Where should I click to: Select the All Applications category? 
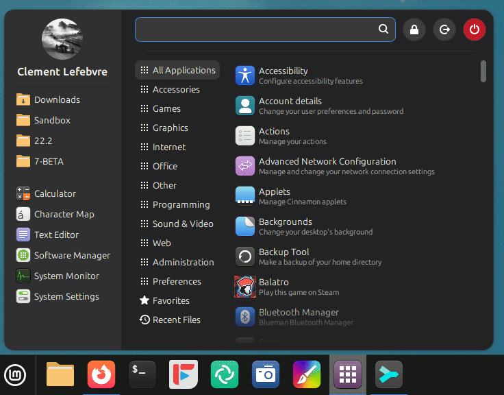pyautogui.click(x=177, y=70)
